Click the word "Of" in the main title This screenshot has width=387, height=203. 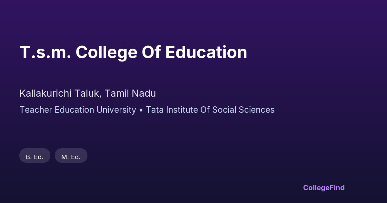tap(151, 52)
